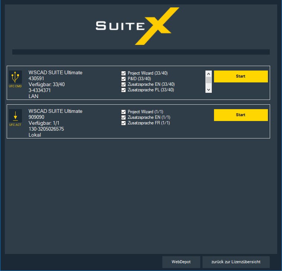
Task: Select text Verfügbar: 1/1
Action: point(44,123)
